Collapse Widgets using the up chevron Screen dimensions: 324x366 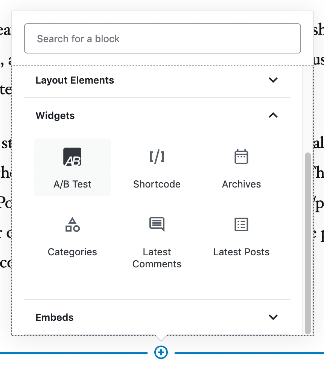(273, 115)
